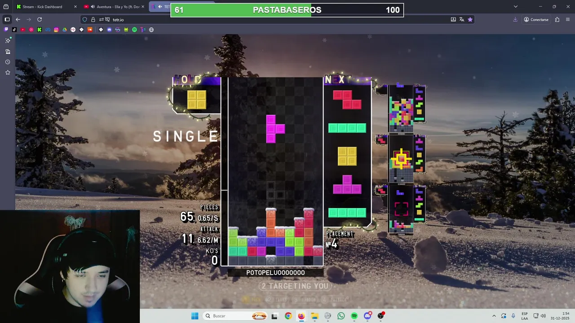Open the Kick bookmark
The height and width of the screenshot is (323, 575).
40,30
